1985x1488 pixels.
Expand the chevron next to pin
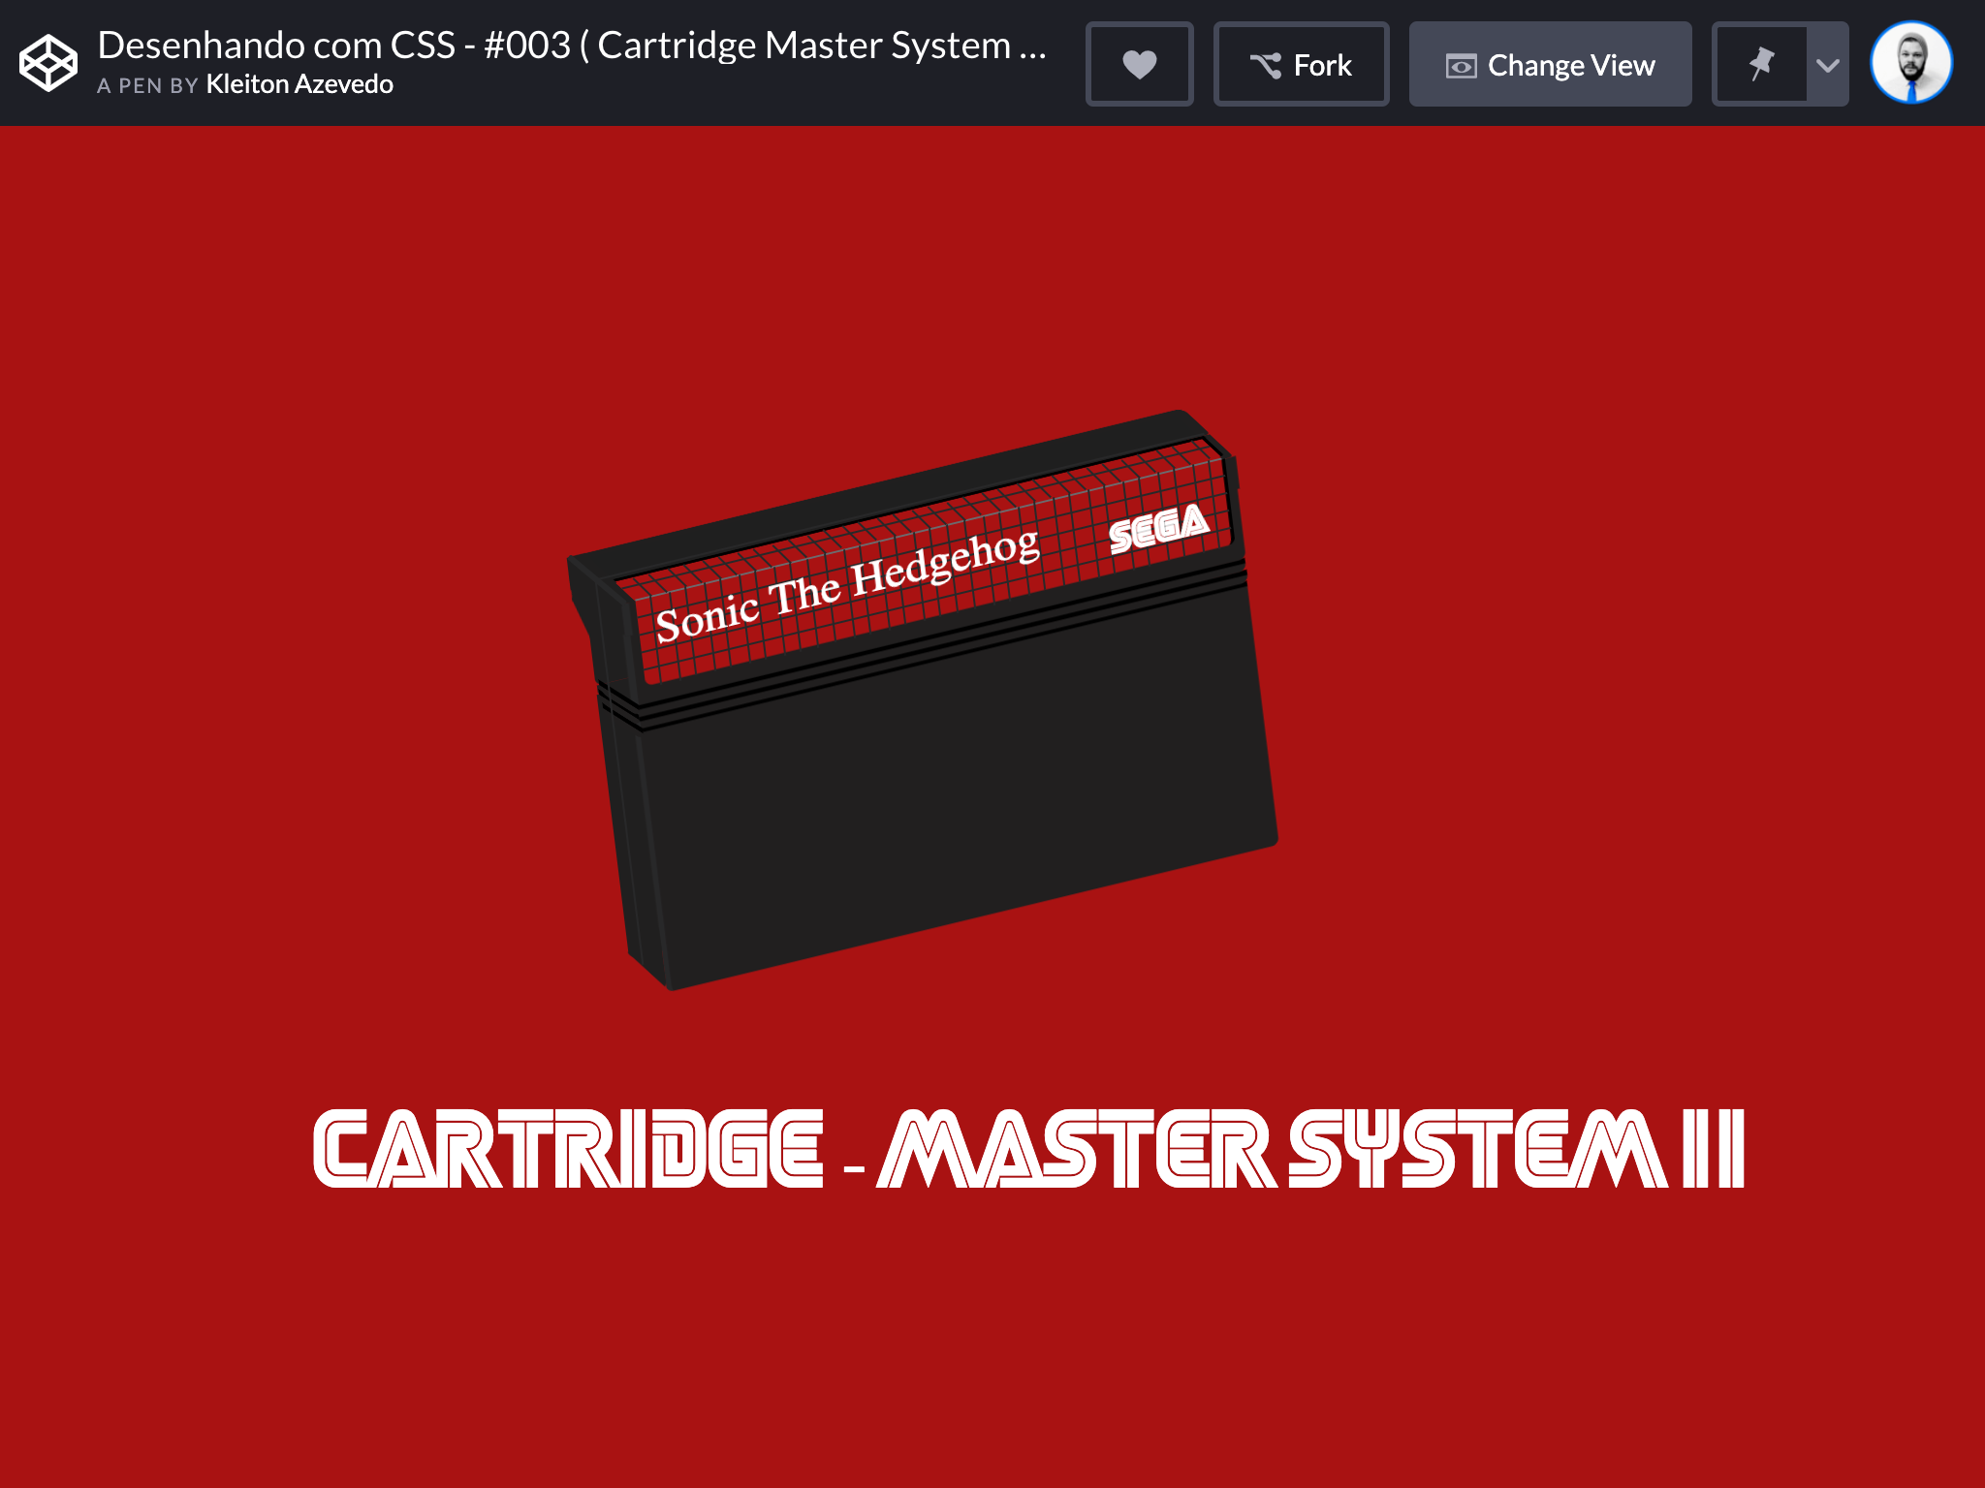point(1827,65)
